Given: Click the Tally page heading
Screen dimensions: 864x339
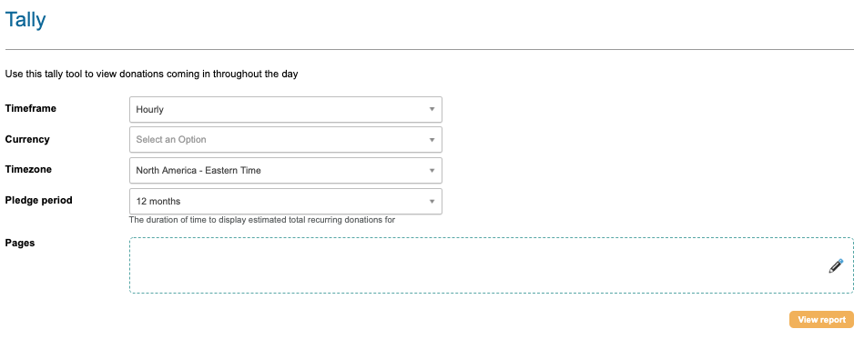Looking at the screenshot, I should [25, 20].
